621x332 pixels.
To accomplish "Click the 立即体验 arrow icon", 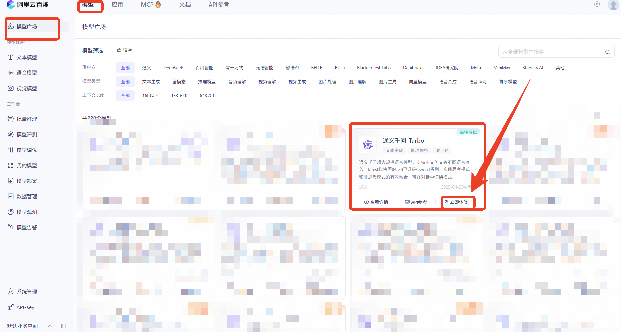I will 446,202.
